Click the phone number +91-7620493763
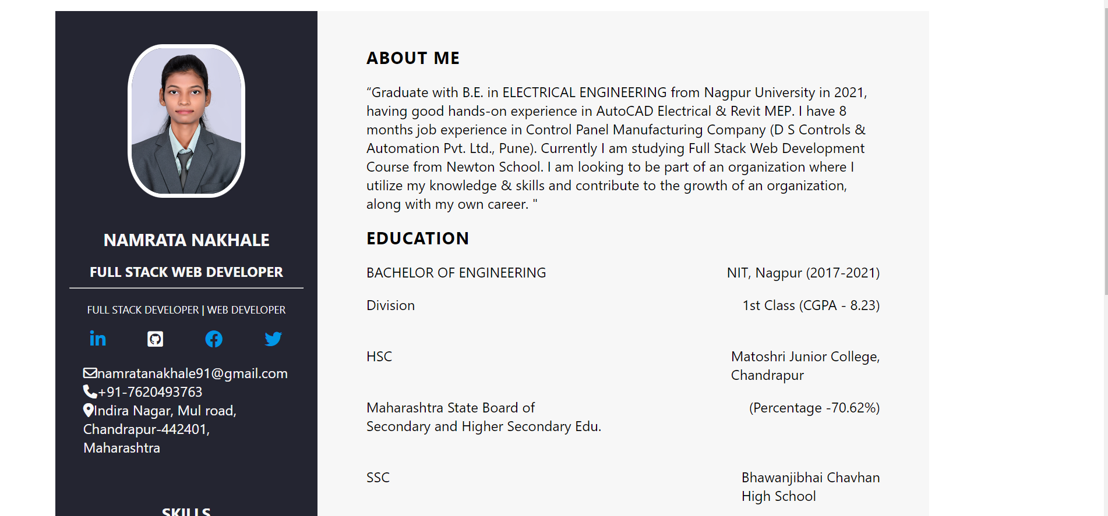The height and width of the screenshot is (516, 1108). point(150,392)
